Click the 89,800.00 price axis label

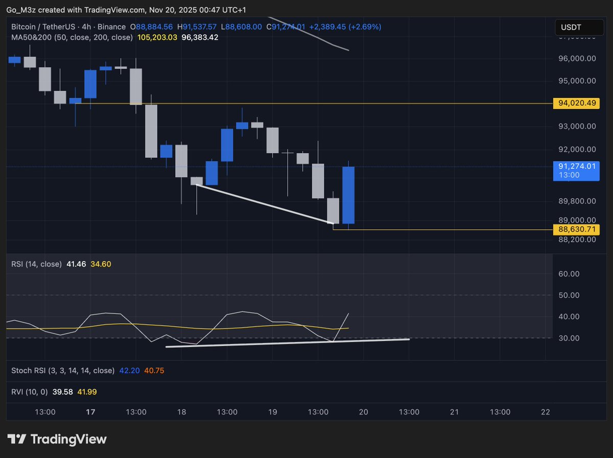[577, 201]
